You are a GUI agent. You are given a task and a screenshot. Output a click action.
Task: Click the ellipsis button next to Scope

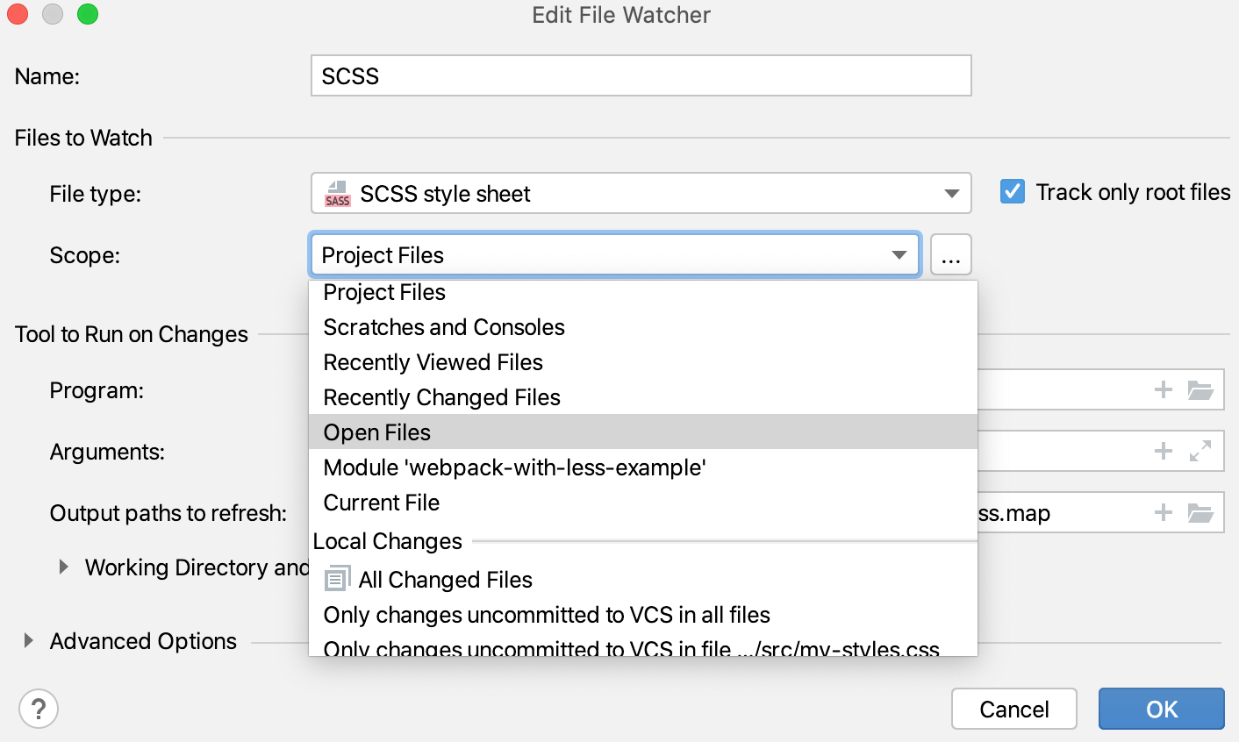[x=951, y=254]
